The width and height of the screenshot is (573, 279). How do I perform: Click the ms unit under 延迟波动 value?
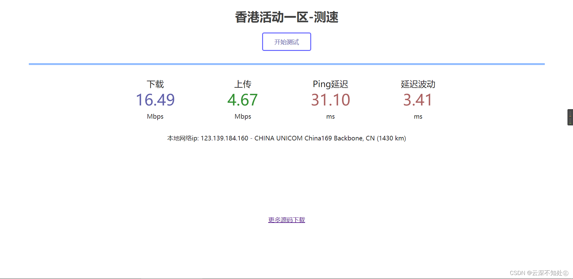coord(418,117)
